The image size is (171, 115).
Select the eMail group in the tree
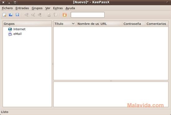[x=17, y=34]
